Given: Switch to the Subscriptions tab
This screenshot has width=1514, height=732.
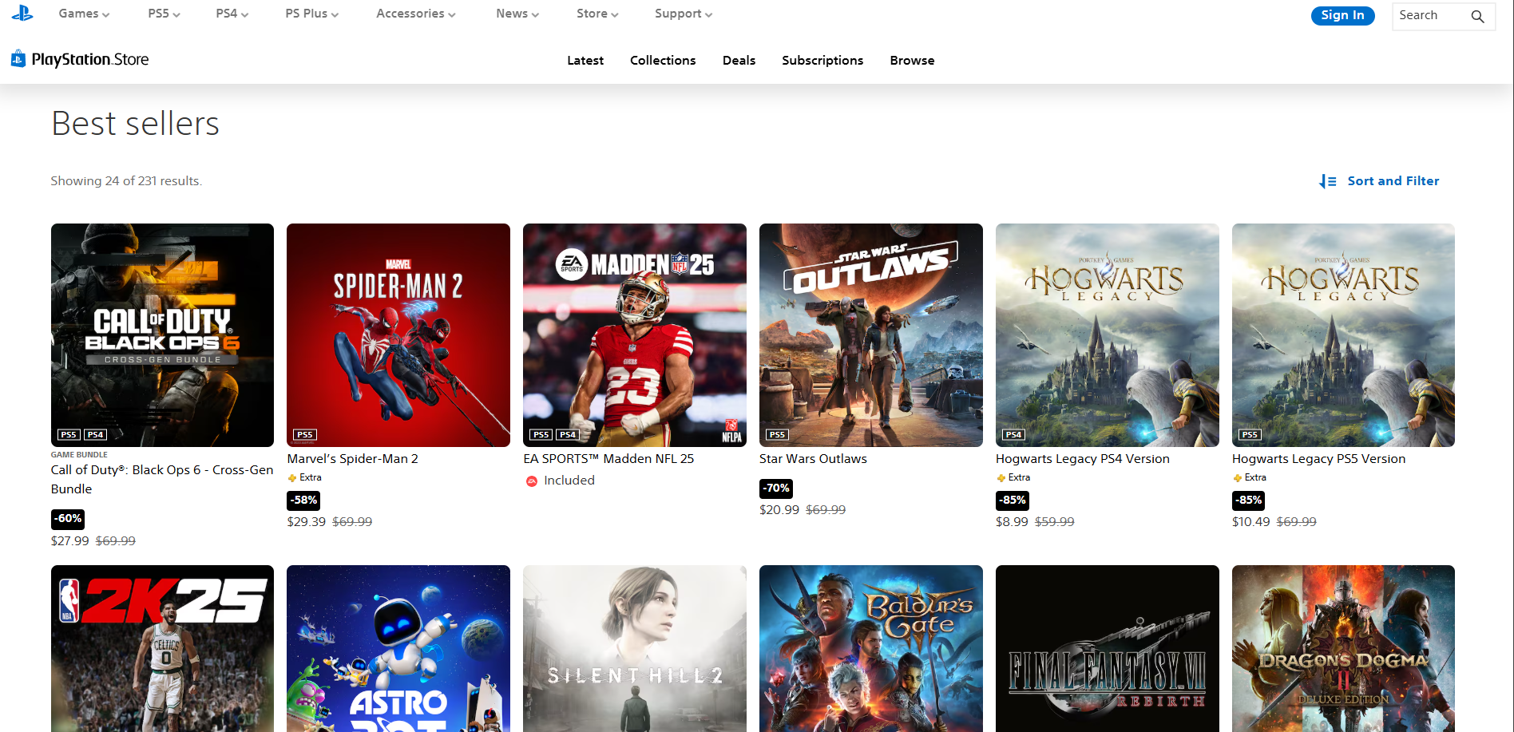Looking at the screenshot, I should tap(822, 61).
